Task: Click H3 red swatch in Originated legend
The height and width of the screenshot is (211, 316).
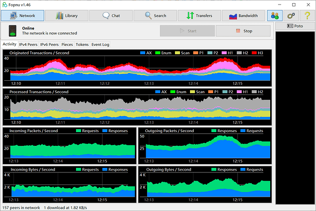Action: tap(254, 53)
